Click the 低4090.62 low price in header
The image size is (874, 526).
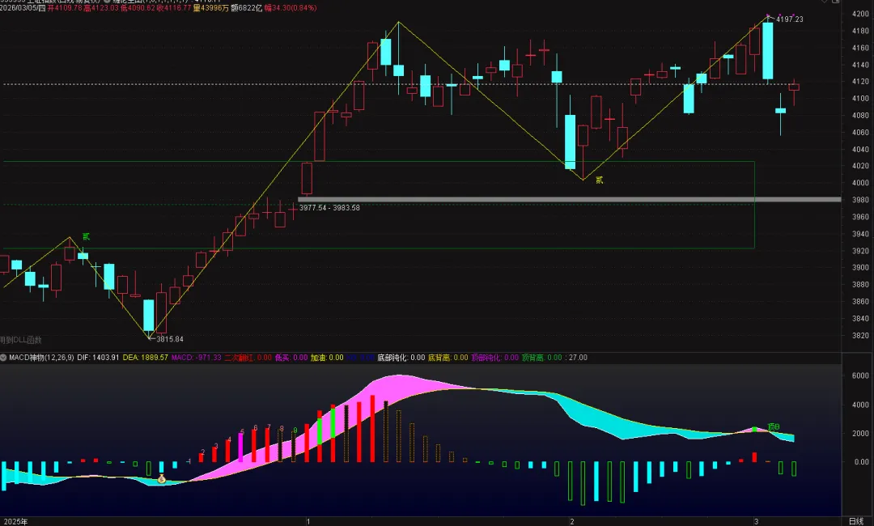(137, 8)
